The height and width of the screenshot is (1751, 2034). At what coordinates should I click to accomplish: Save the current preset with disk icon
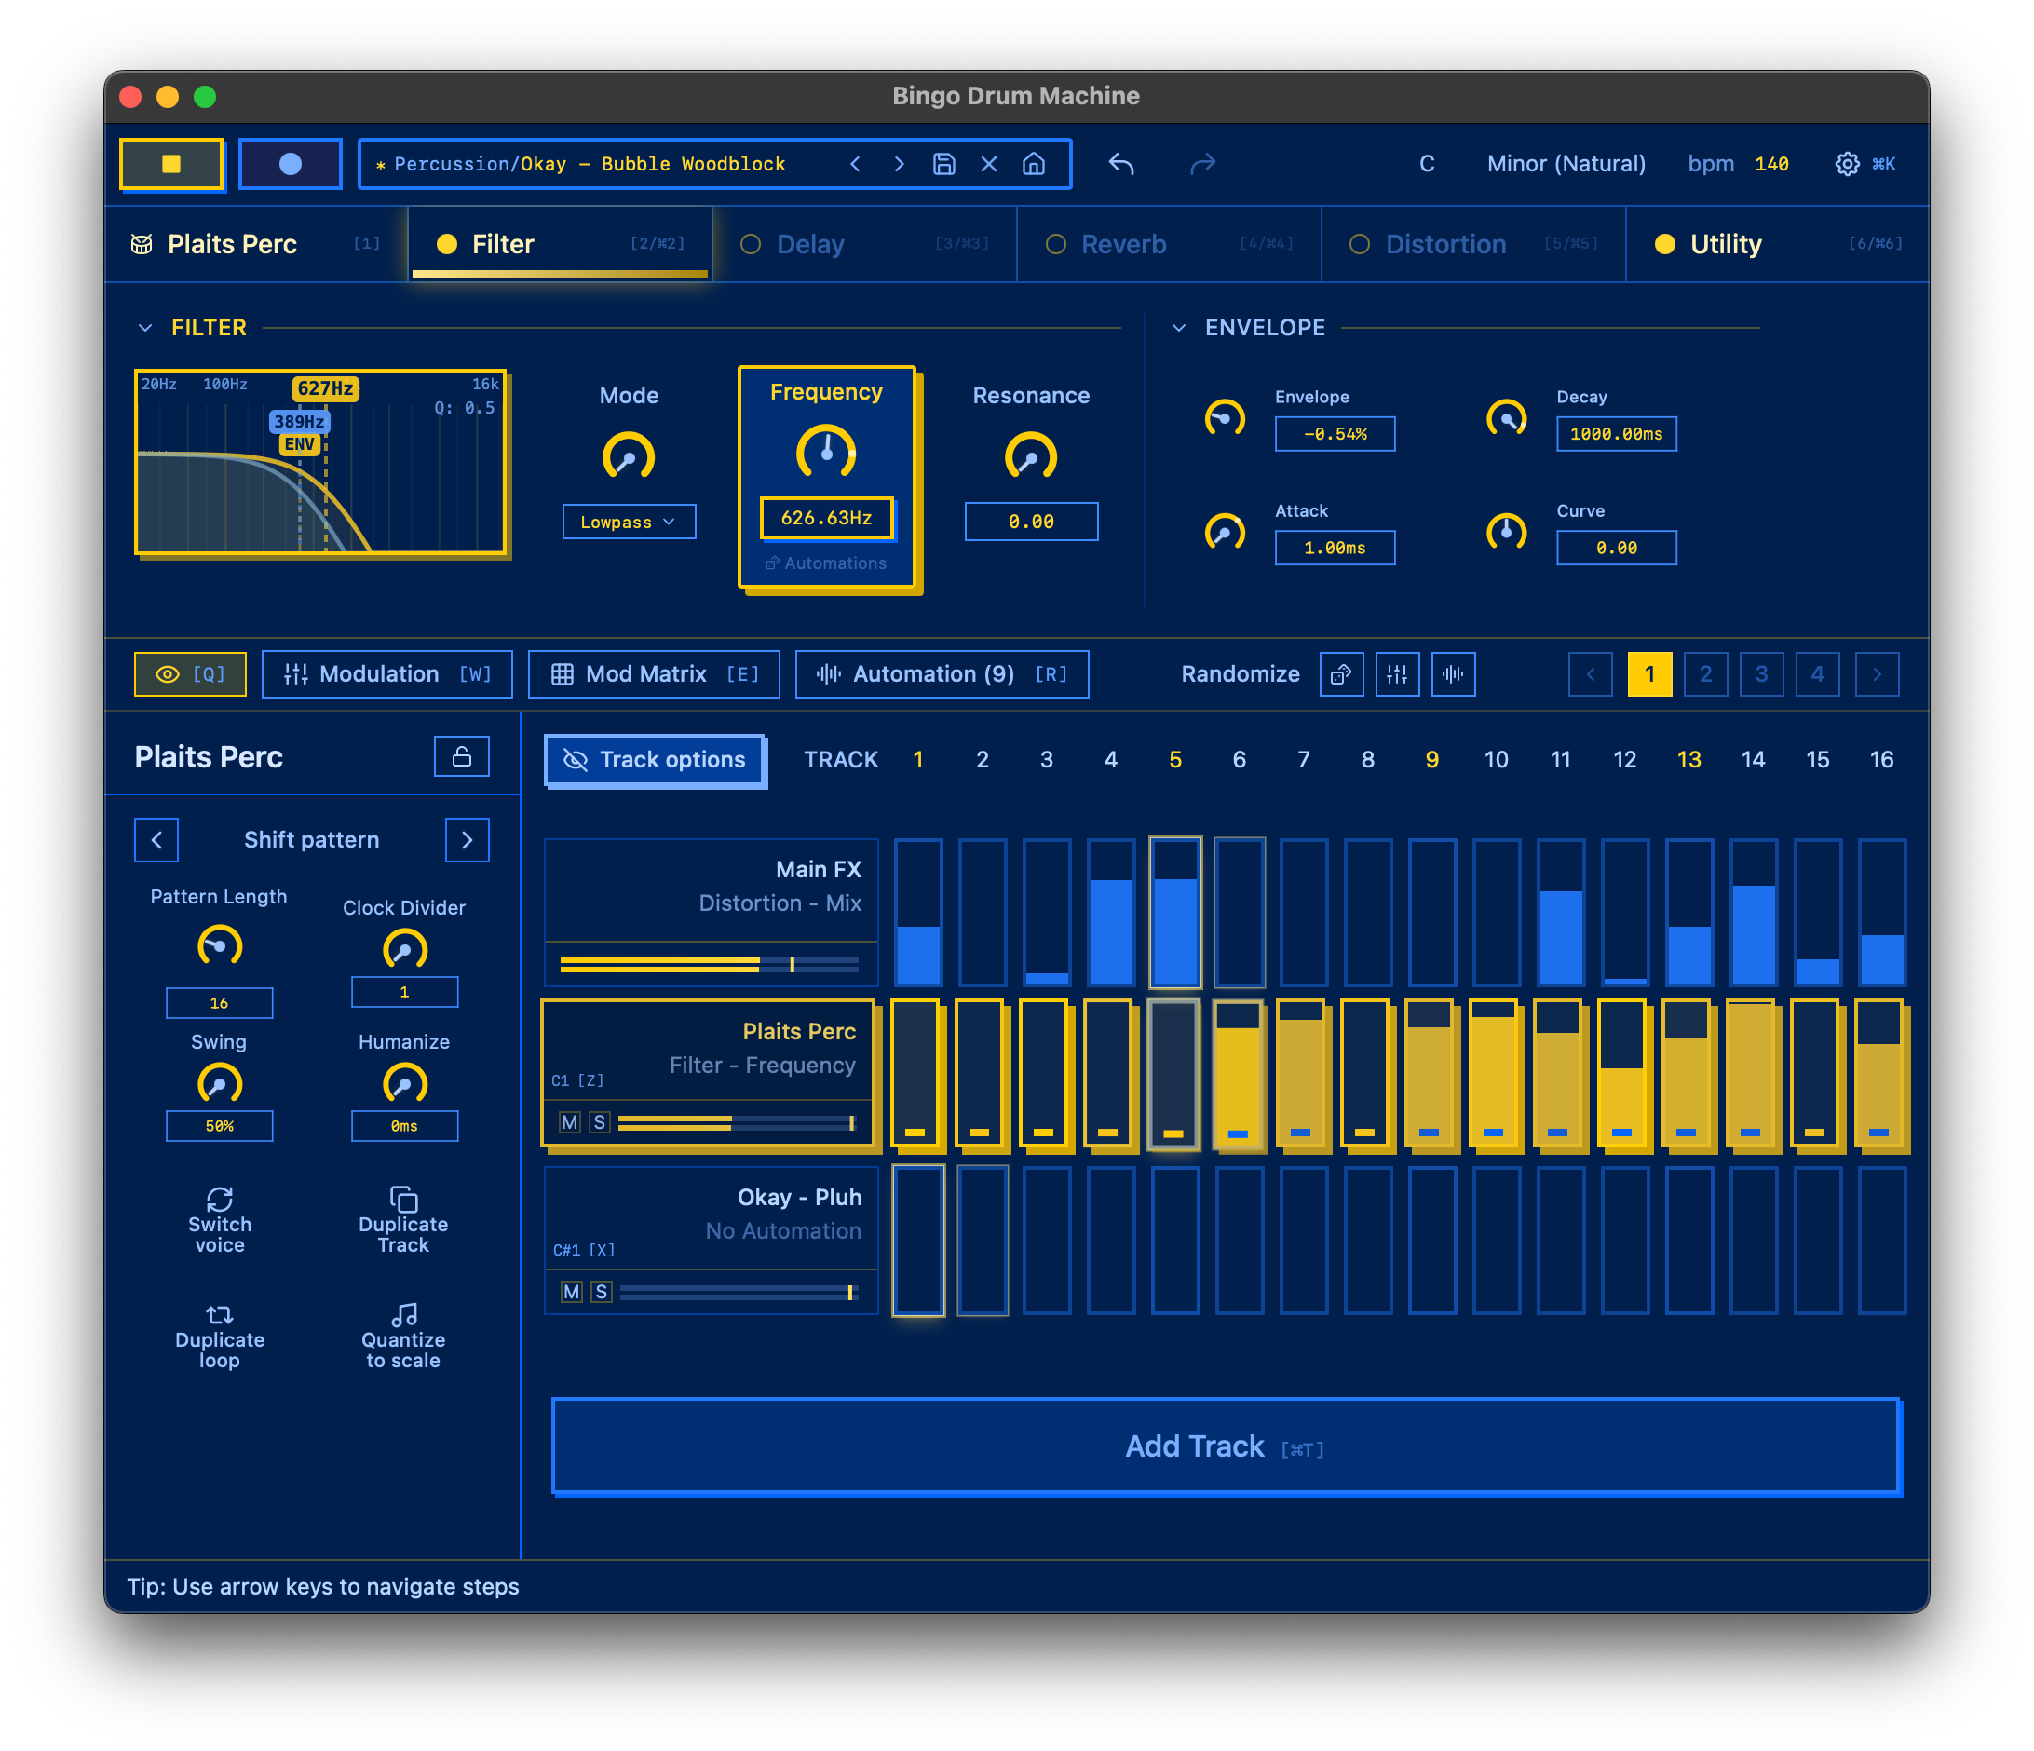(x=943, y=164)
